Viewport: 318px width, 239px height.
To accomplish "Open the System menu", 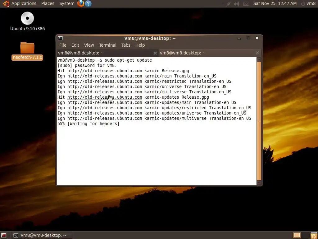I will point(67,3).
